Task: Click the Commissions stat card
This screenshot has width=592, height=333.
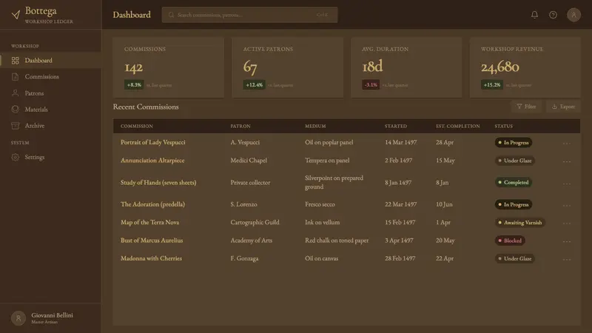Action: point(169,67)
